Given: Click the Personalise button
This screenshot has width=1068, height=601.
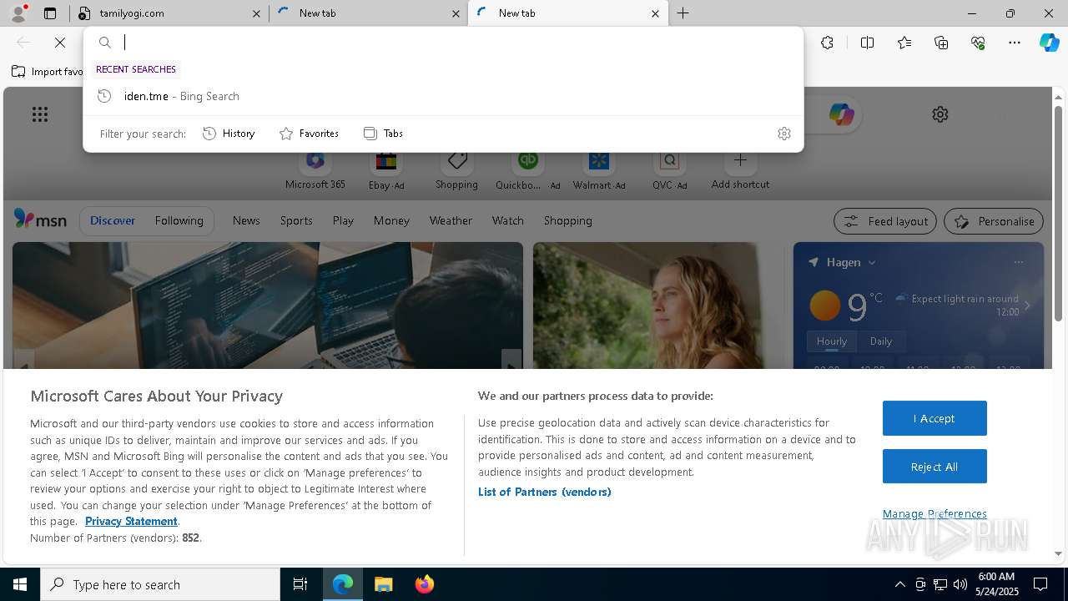Looking at the screenshot, I should pyautogui.click(x=994, y=221).
